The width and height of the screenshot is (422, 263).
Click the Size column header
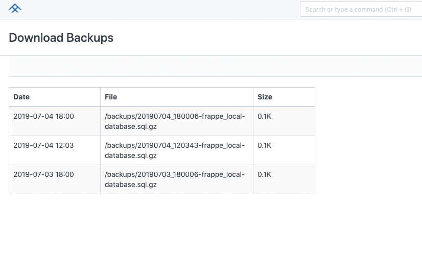tap(265, 97)
